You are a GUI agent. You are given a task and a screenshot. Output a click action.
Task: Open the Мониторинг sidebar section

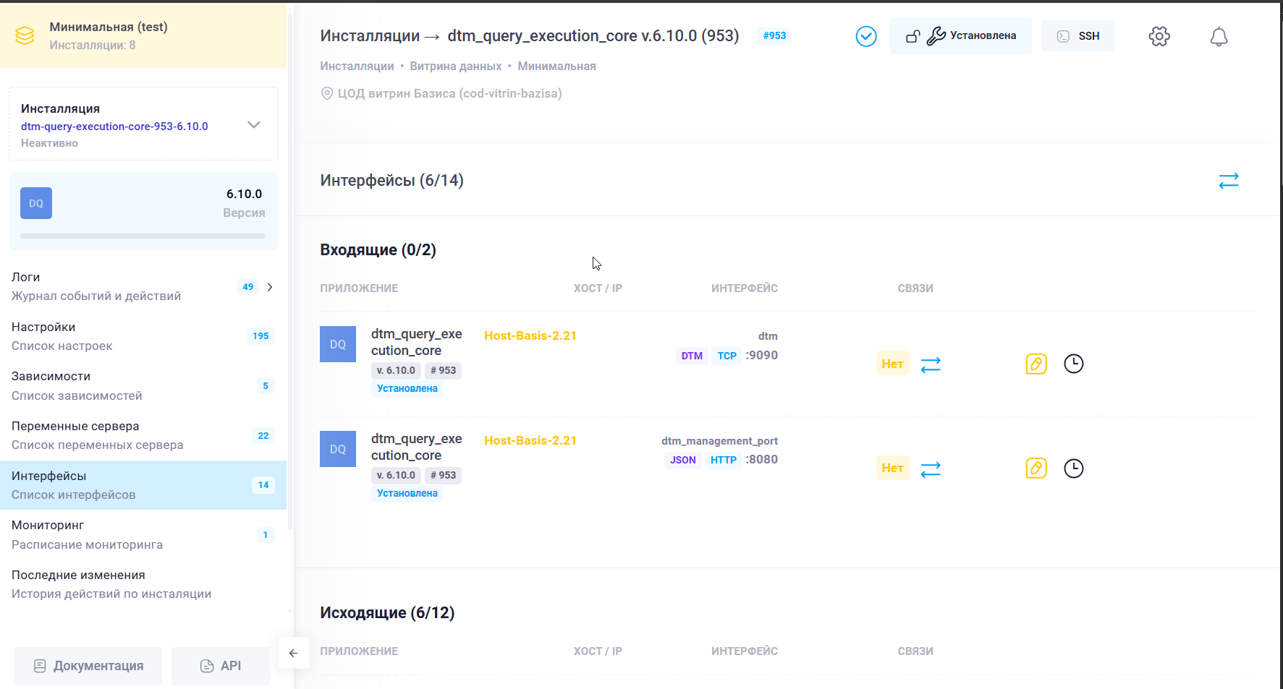click(x=48, y=525)
